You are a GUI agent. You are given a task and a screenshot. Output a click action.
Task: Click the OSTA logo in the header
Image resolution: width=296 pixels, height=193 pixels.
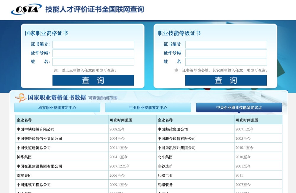coord(26,9)
